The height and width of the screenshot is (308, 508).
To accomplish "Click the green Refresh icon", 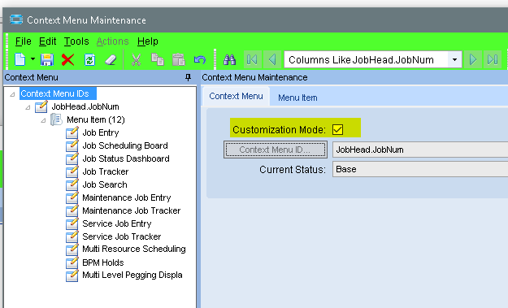I will coord(89,60).
